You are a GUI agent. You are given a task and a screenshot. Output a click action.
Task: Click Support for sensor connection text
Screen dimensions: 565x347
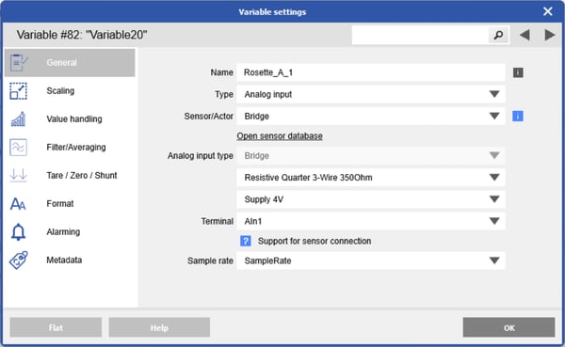click(x=315, y=241)
